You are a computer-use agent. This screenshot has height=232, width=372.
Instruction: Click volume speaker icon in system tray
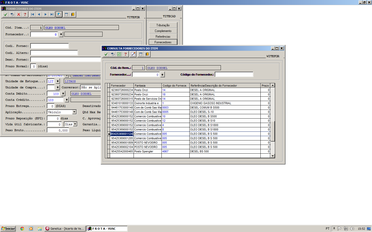(352, 229)
